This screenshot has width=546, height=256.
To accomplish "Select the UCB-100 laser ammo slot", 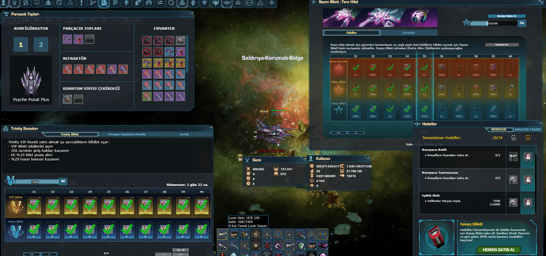I will coord(222,234).
